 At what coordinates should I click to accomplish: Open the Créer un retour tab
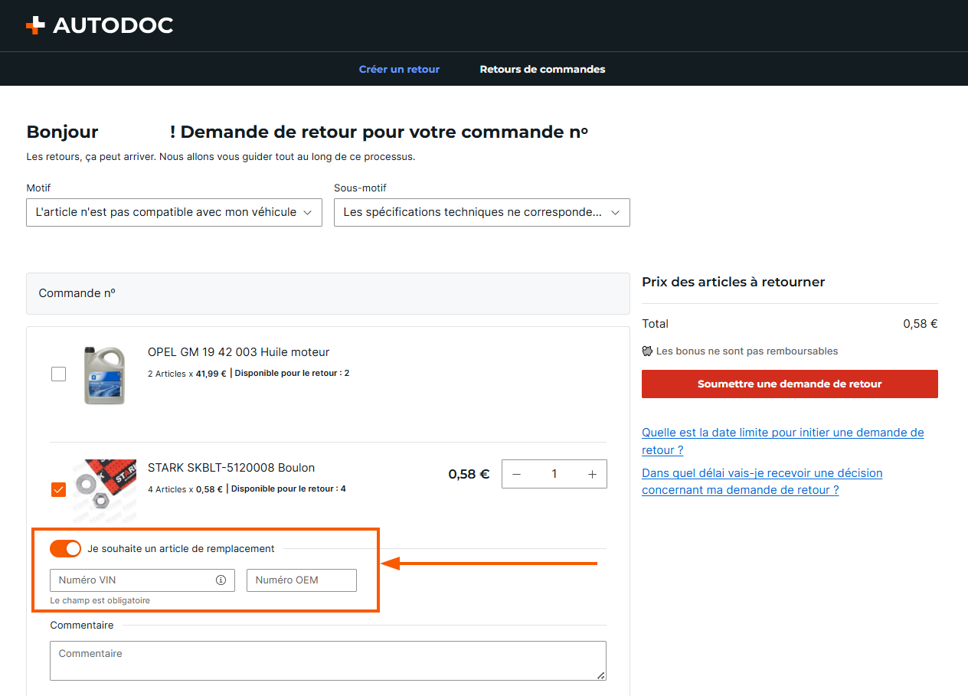pyautogui.click(x=399, y=69)
